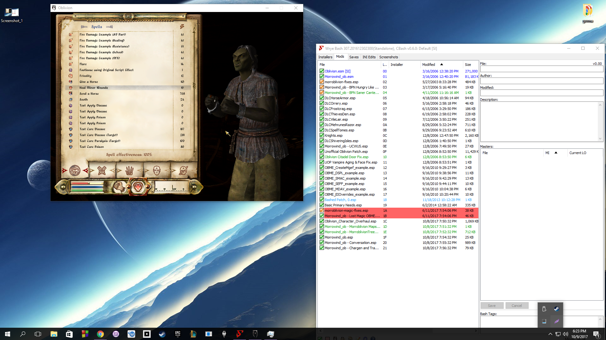Sort the mod list by Modified column
Image resolution: width=606 pixels, height=340 pixels.
tap(441, 65)
